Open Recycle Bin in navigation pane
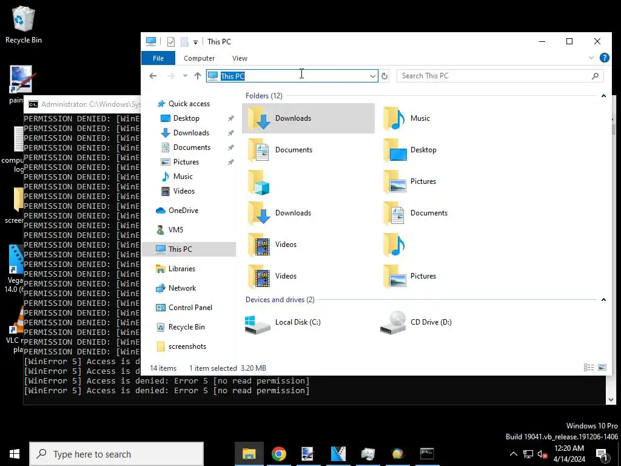The image size is (621, 466). click(186, 327)
